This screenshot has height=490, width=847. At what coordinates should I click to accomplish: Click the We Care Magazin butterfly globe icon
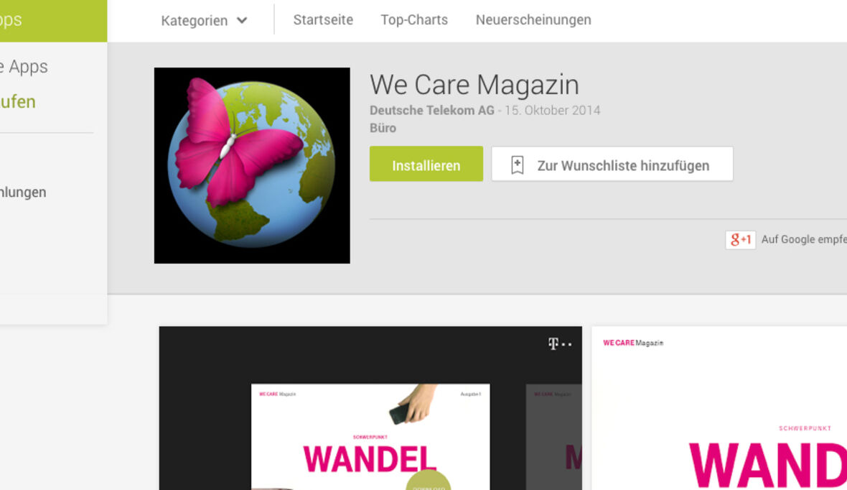252,165
